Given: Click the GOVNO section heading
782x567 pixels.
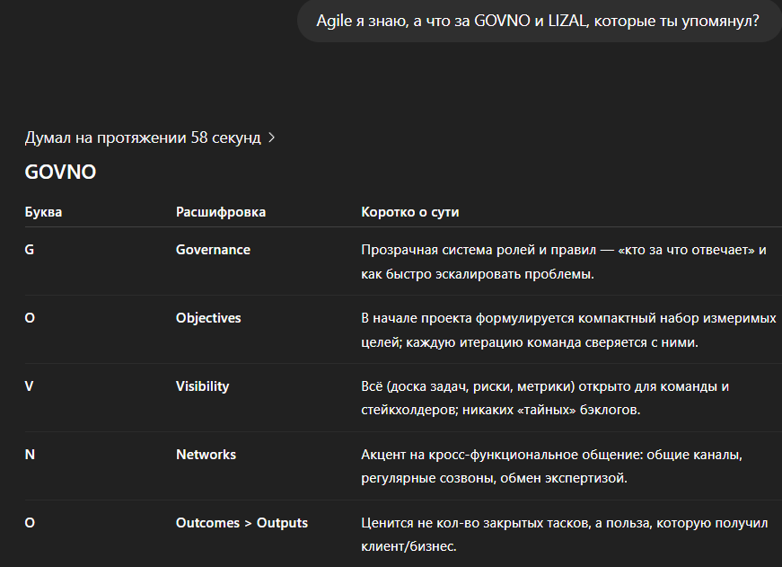Looking at the screenshot, I should [60, 173].
